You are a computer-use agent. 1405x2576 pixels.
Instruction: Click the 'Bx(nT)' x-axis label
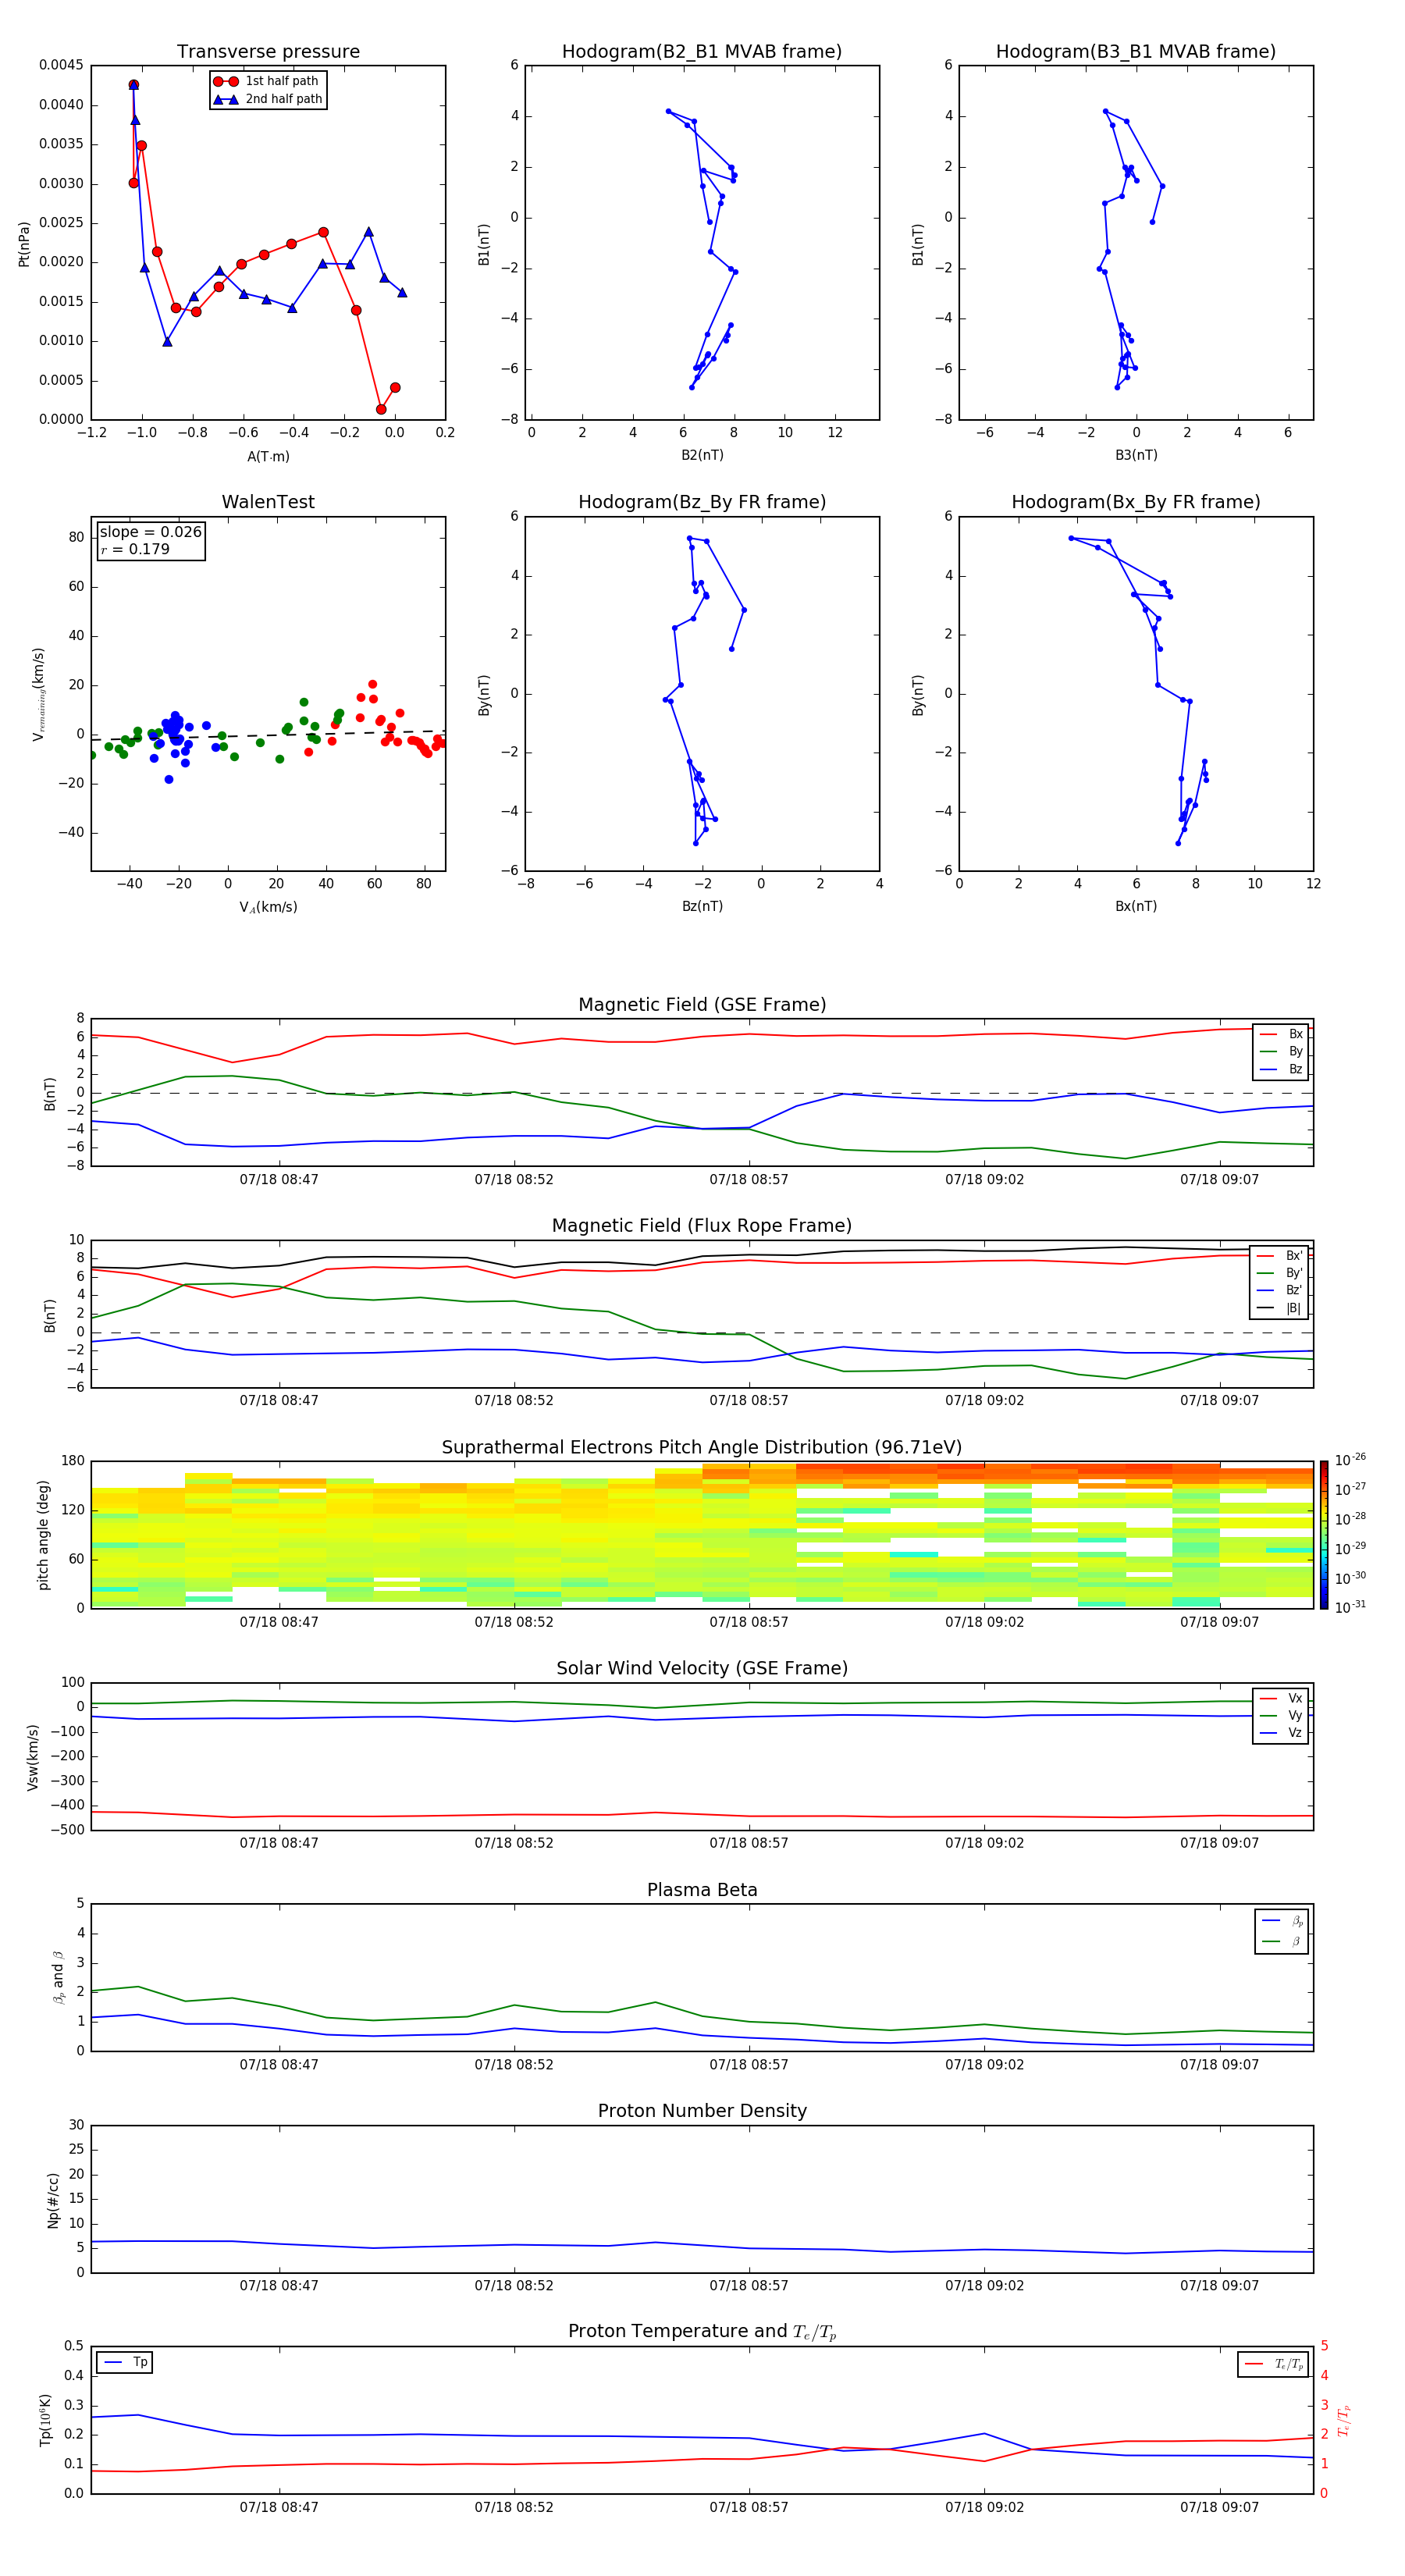1136,906
